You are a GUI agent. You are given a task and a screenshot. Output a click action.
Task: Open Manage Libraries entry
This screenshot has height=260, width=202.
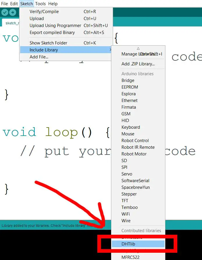(138, 54)
